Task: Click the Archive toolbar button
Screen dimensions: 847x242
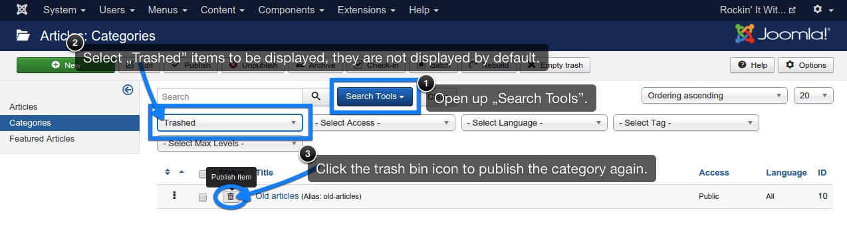Action: point(316,64)
